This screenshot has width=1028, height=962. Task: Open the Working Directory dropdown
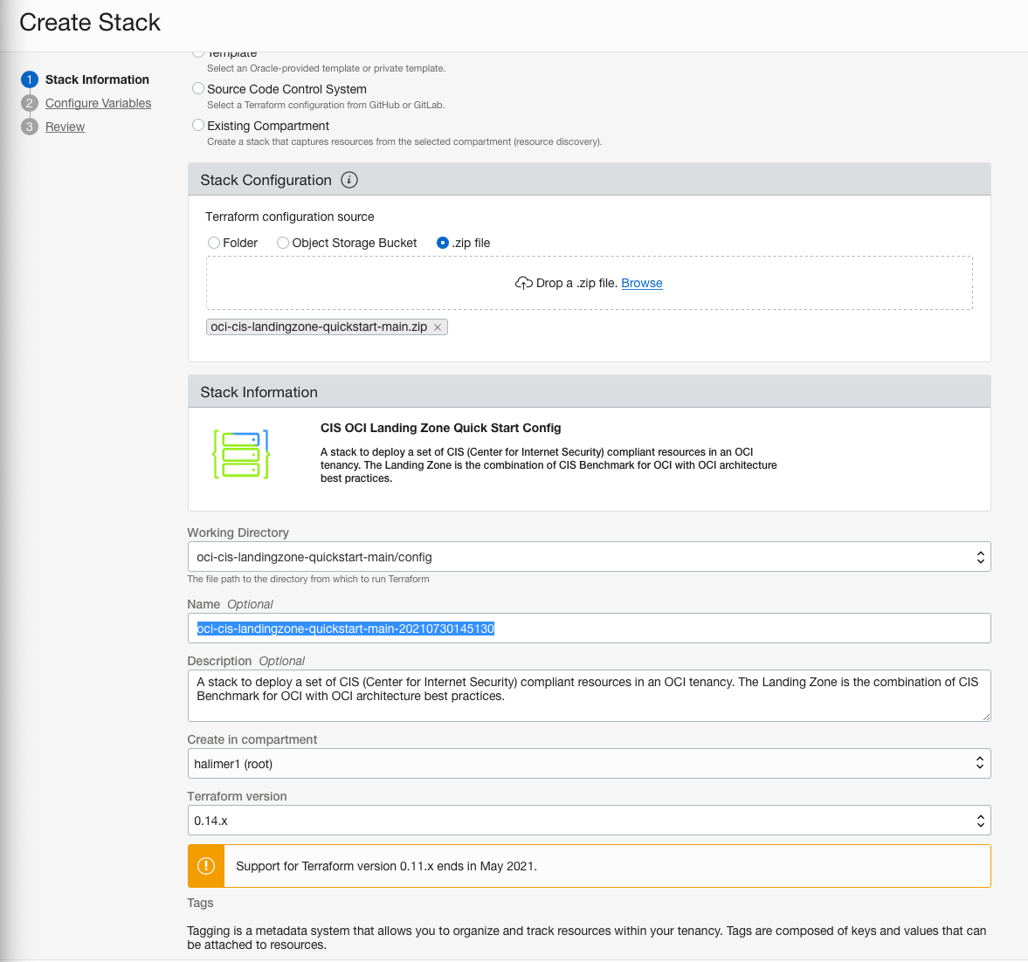pos(981,556)
